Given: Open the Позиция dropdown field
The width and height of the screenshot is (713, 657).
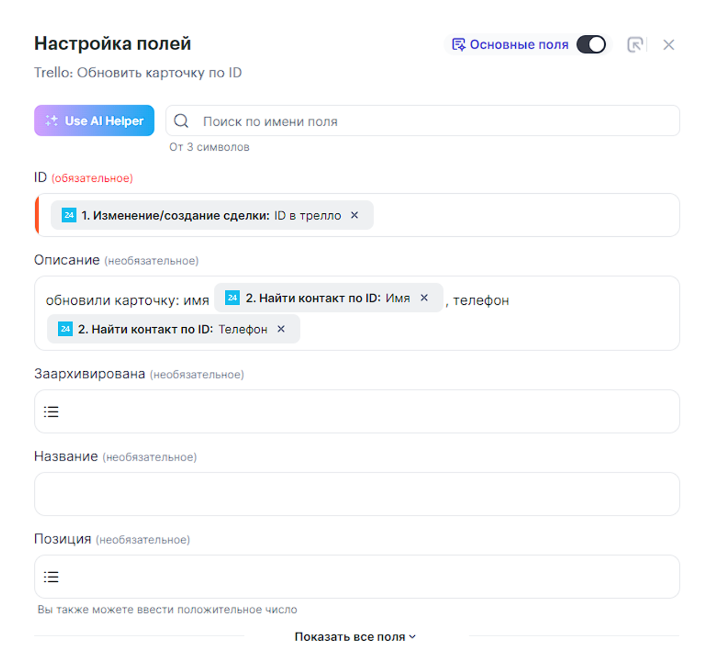Looking at the screenshot, I should pyautogui.click(x=365, y=577).
